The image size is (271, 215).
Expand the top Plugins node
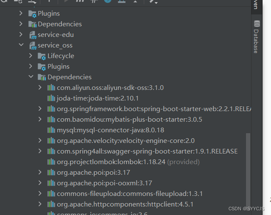(x=21, y=13)
